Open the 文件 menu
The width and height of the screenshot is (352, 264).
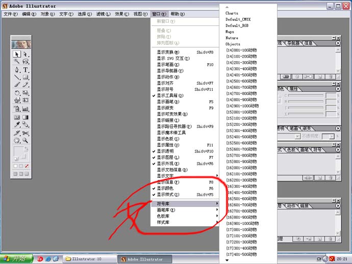(11, 14)
